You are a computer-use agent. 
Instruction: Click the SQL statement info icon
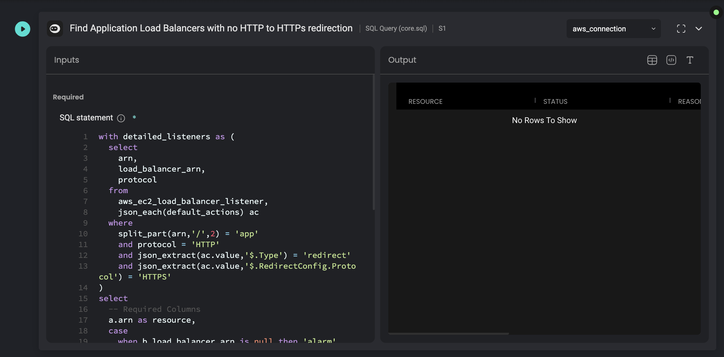pos(121,118)
